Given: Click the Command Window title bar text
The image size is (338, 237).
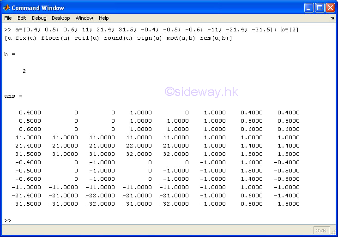Looking at the screenshot, I should pyautogui.click(x=38, y=8).
